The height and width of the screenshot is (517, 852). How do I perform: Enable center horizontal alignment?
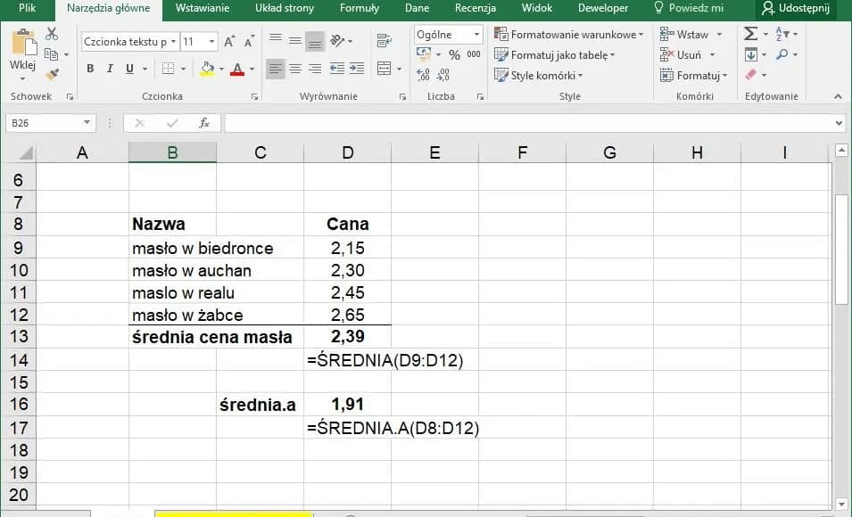(295, 69)
